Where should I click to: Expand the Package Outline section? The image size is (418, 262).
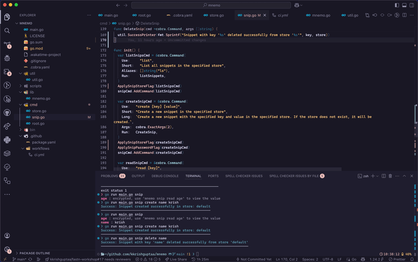pos(34,253)
